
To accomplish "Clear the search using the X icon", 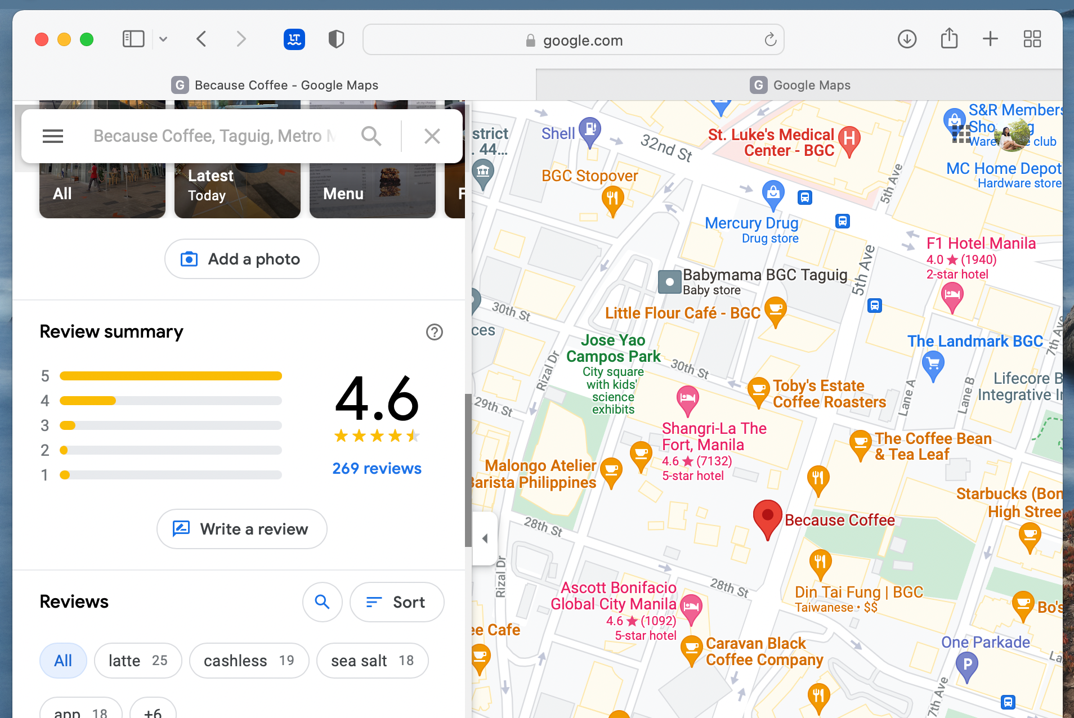I will [432, 136].
